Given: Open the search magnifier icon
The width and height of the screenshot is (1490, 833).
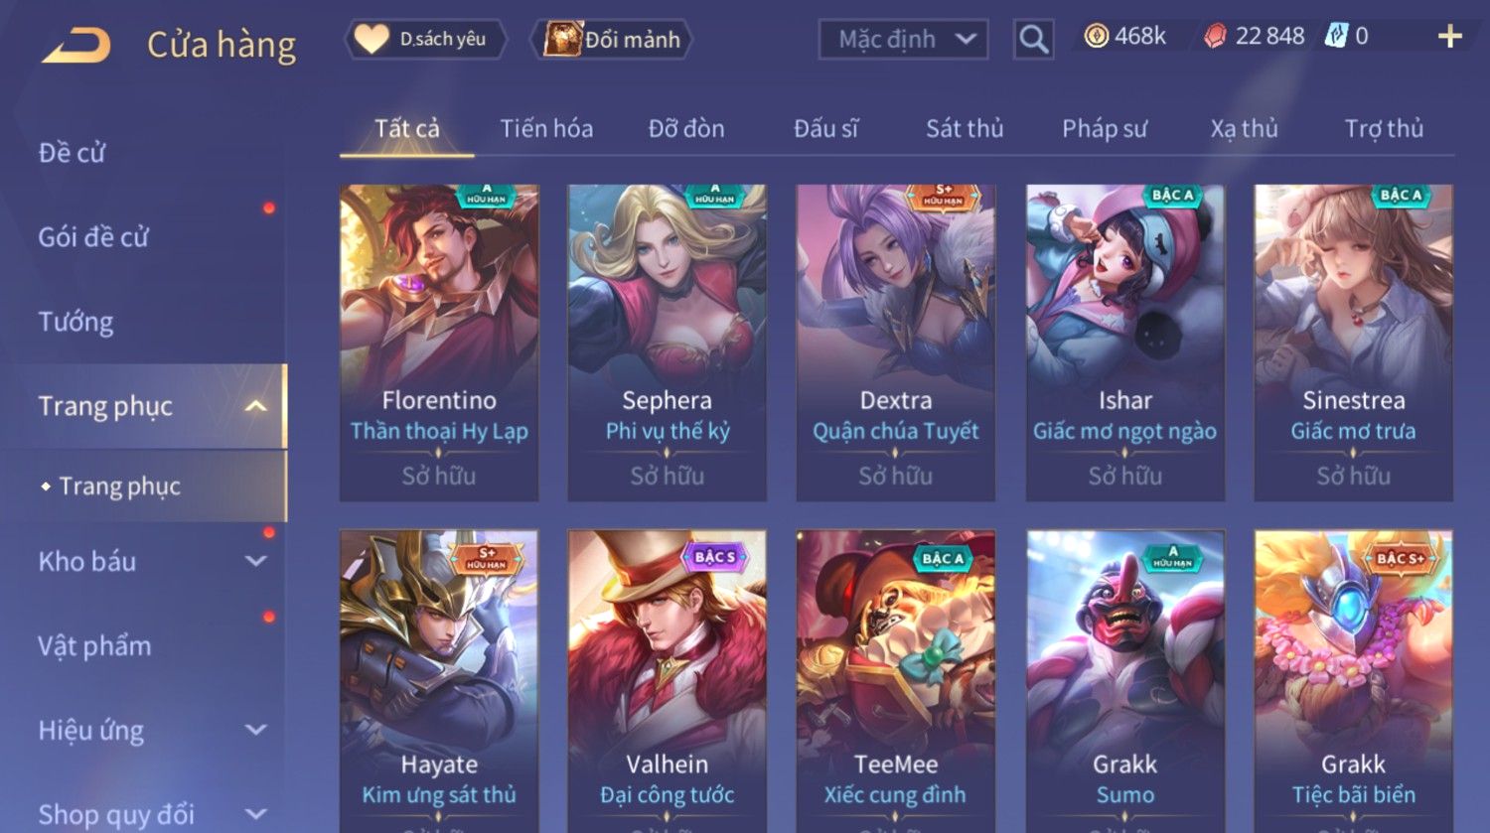Looking at the screenshot, I should coord(1033,40).
